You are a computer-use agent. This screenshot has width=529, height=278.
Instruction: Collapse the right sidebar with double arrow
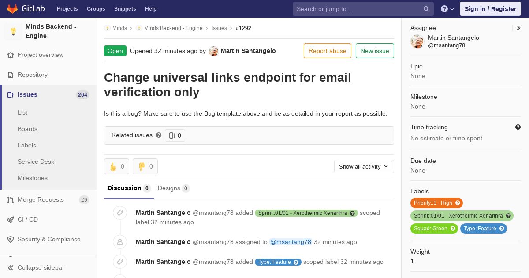pyautogui.click(x=519, y=28)
